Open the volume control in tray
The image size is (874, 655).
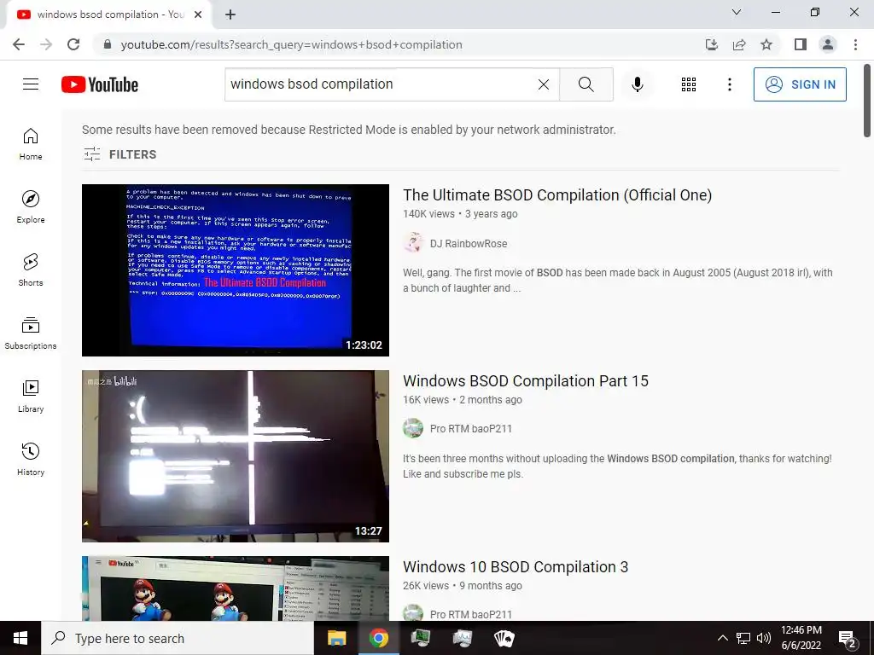[764, 638]
